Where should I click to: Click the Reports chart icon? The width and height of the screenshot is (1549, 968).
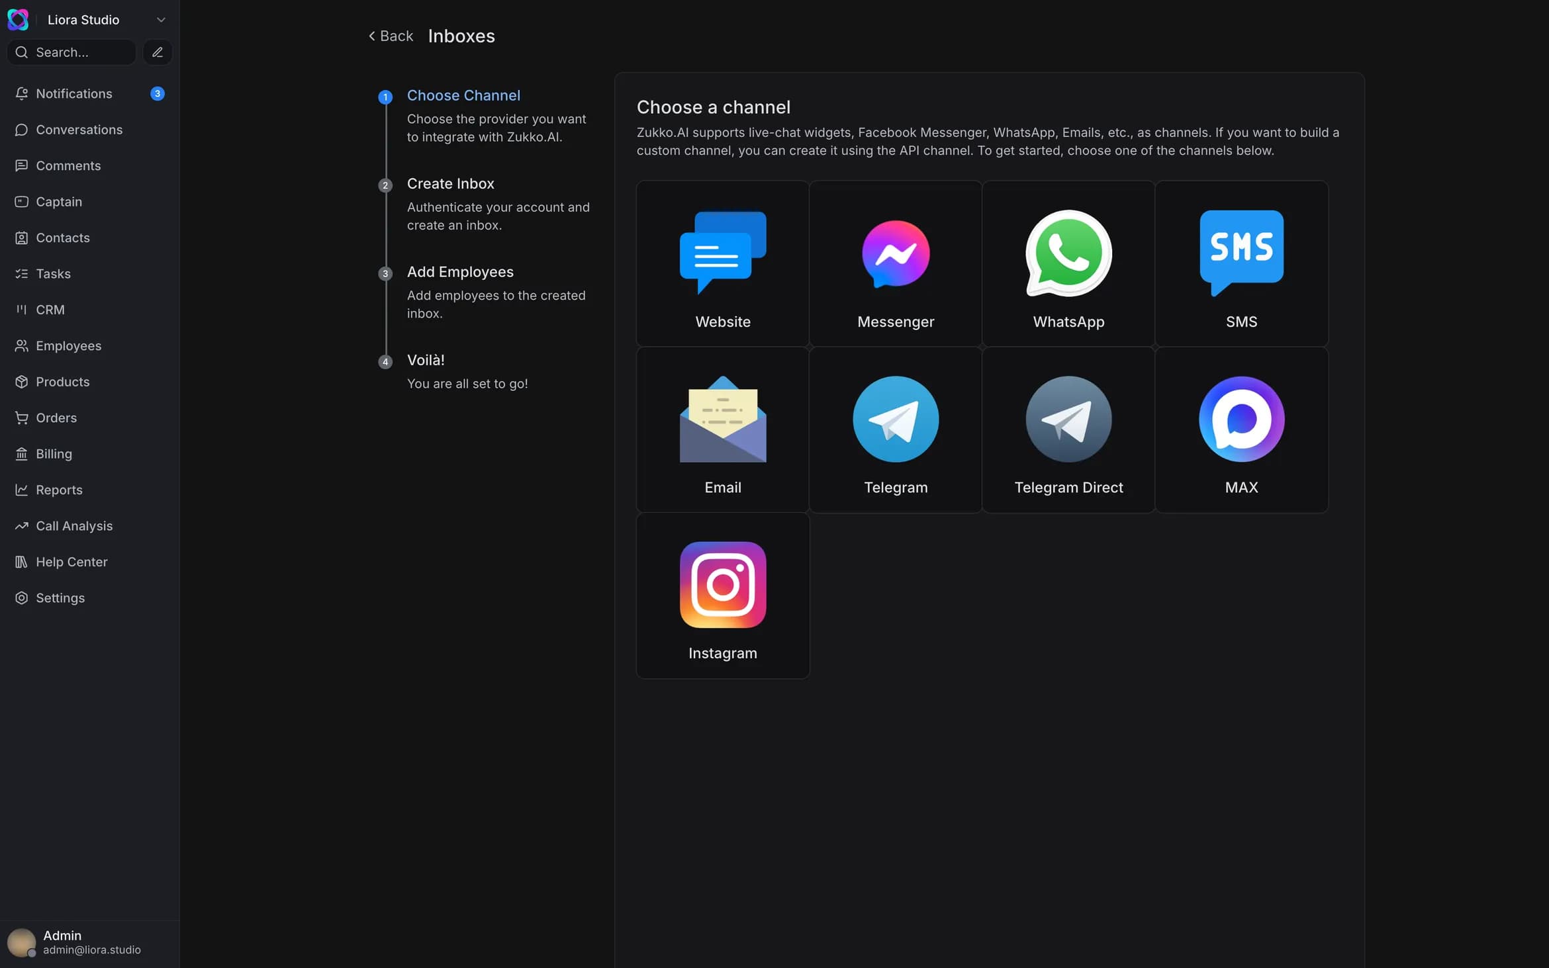click(22, 490)
